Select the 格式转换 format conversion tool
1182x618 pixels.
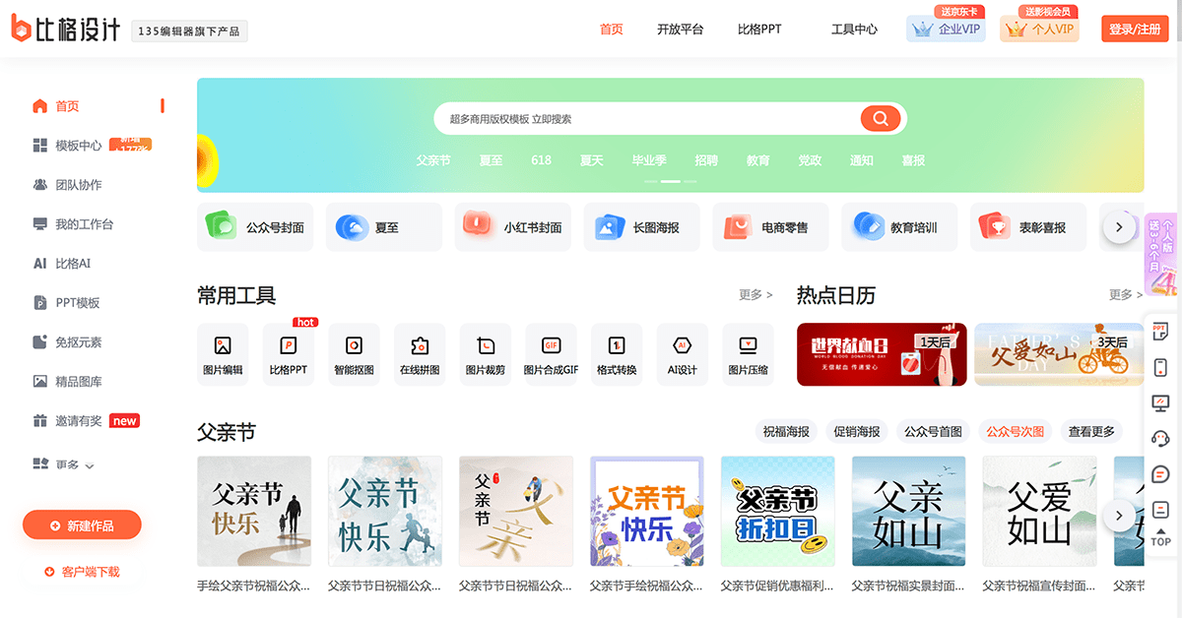point(616,353)
